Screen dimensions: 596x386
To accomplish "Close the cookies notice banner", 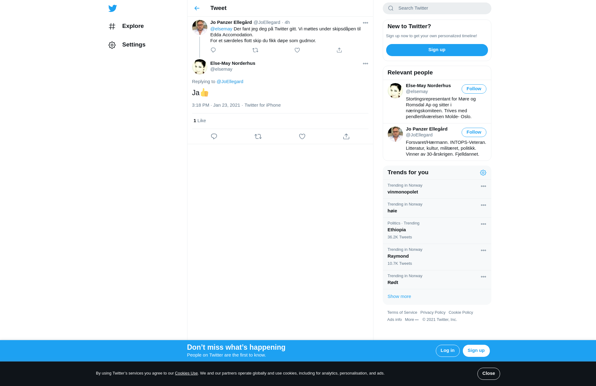I will click(489, 374).
